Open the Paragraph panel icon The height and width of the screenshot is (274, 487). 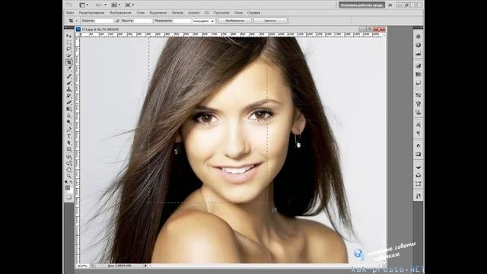(419, 133)
